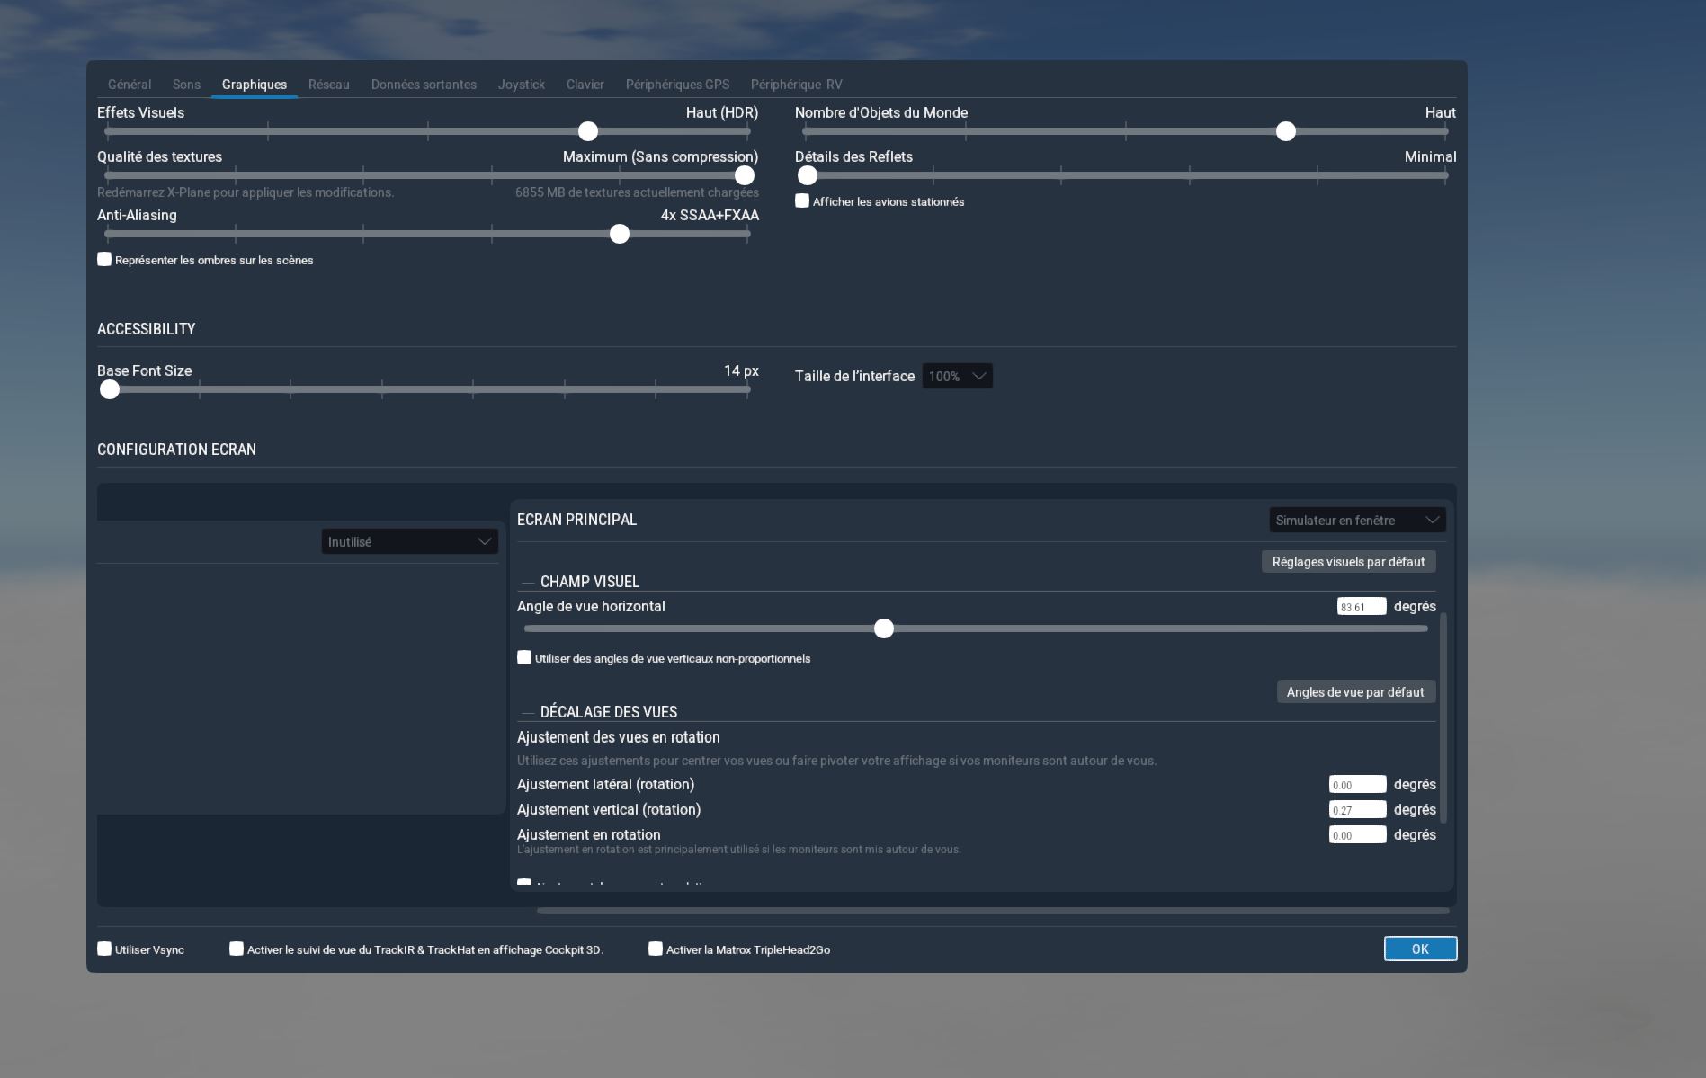Enable Afficher les avions stationnés checkbox
This screenshot has height=1078, width=1706.
[802, 201]
